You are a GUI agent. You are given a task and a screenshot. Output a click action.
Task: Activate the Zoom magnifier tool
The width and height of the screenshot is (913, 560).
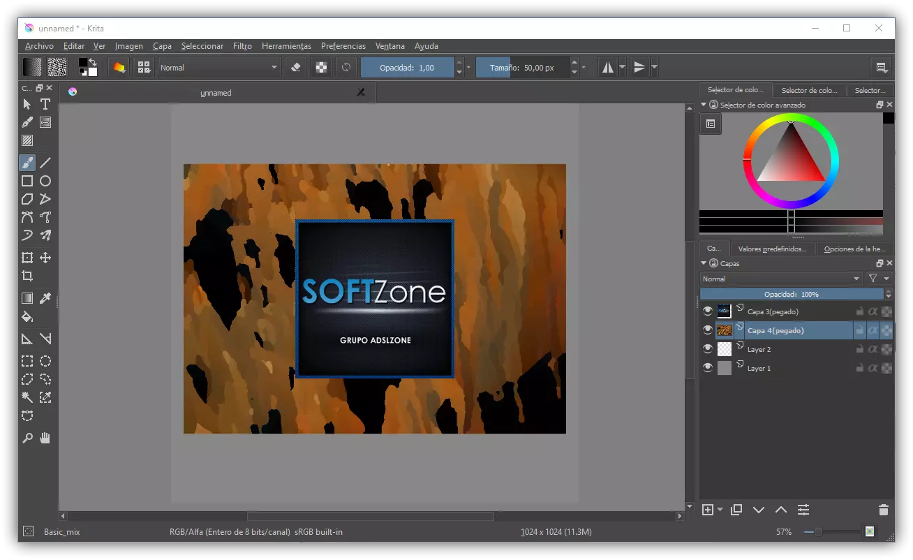click(x=27, y=439)
